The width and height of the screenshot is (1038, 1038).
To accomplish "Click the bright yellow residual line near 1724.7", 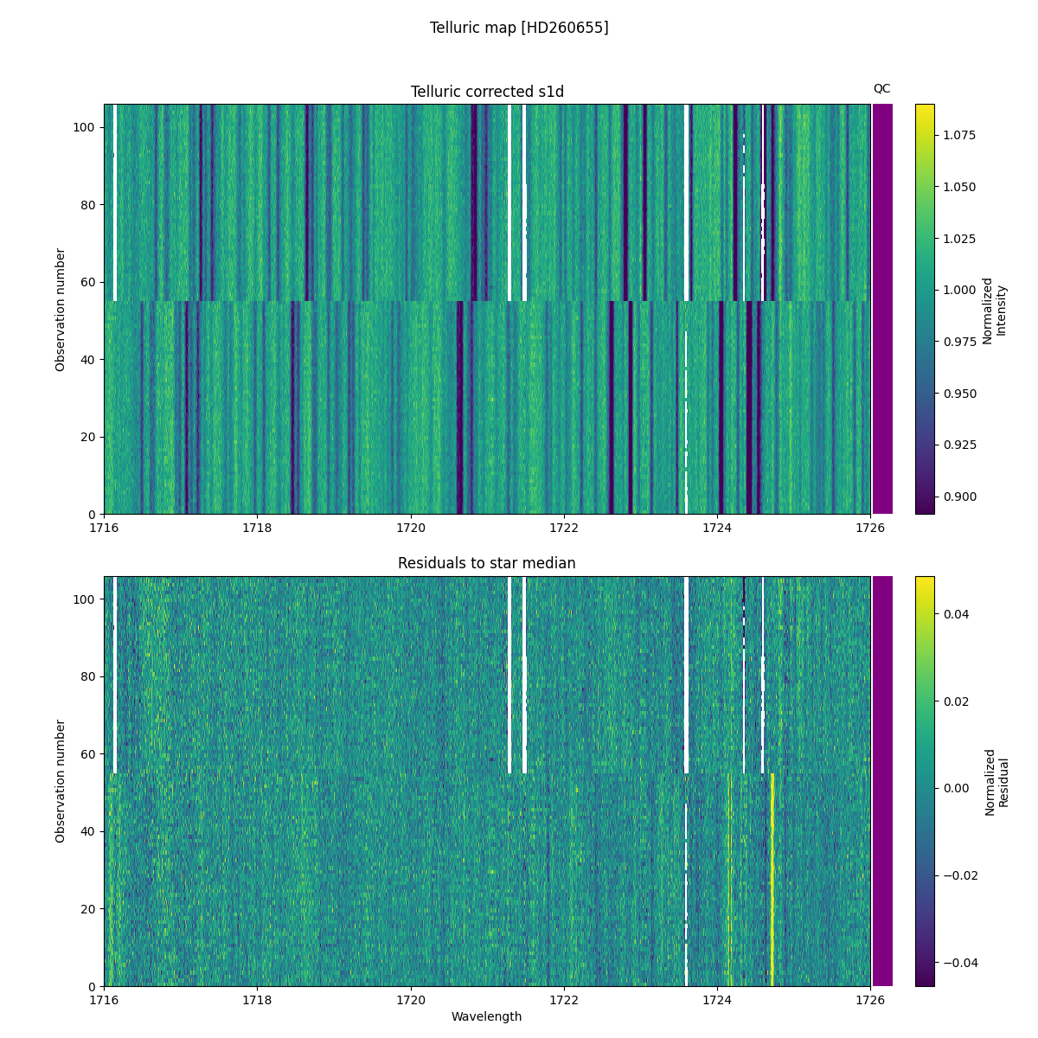I will [x=772, y=880].
